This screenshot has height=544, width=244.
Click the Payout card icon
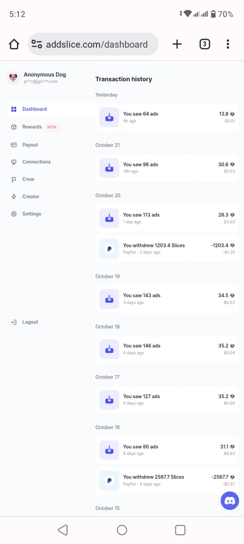(x=14, y=145)
